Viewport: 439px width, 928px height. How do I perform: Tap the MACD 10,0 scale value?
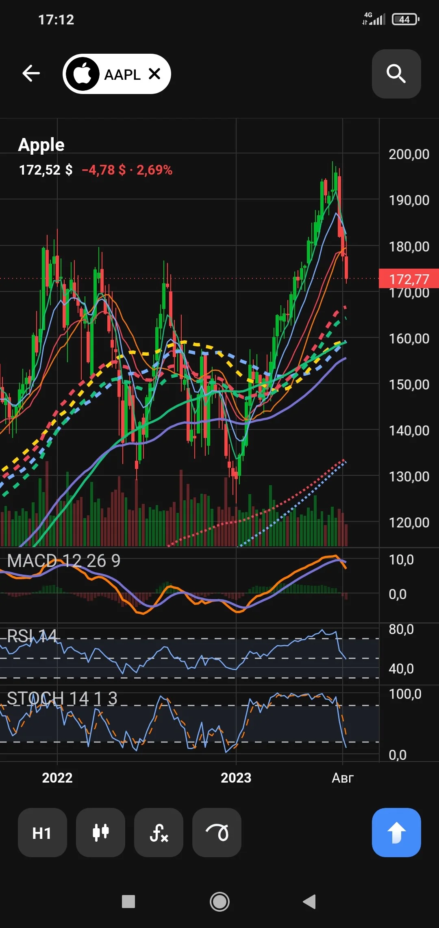coord(401,560)
